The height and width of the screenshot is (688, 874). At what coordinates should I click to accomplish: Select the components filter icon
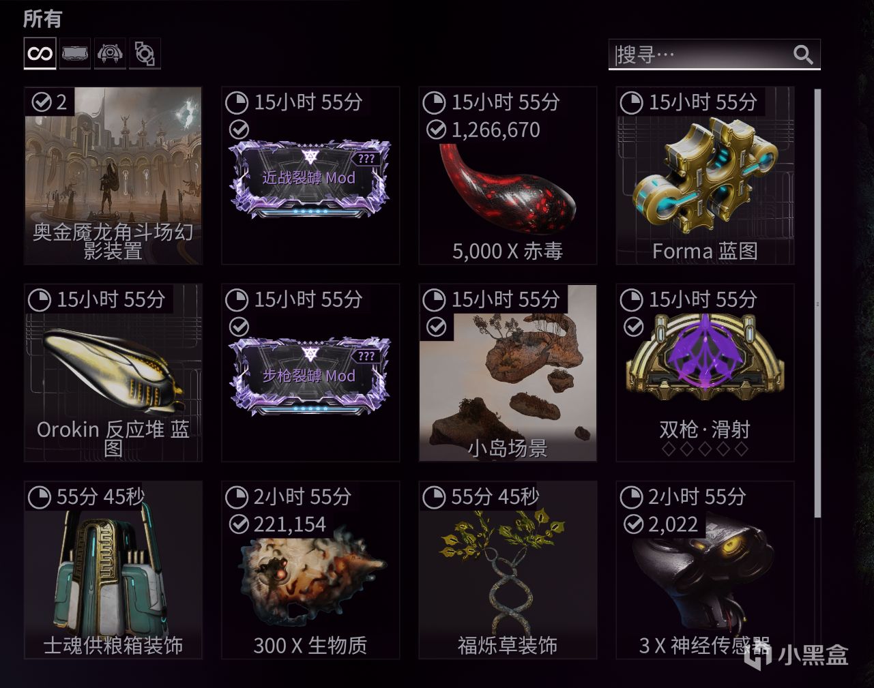click(145, 53)
